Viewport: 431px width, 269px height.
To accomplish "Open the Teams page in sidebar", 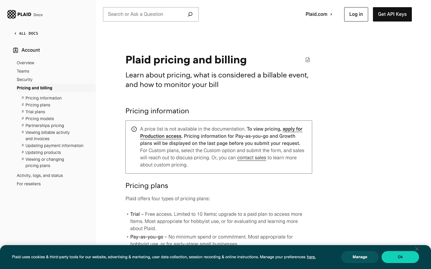I will tap(23, 71).
